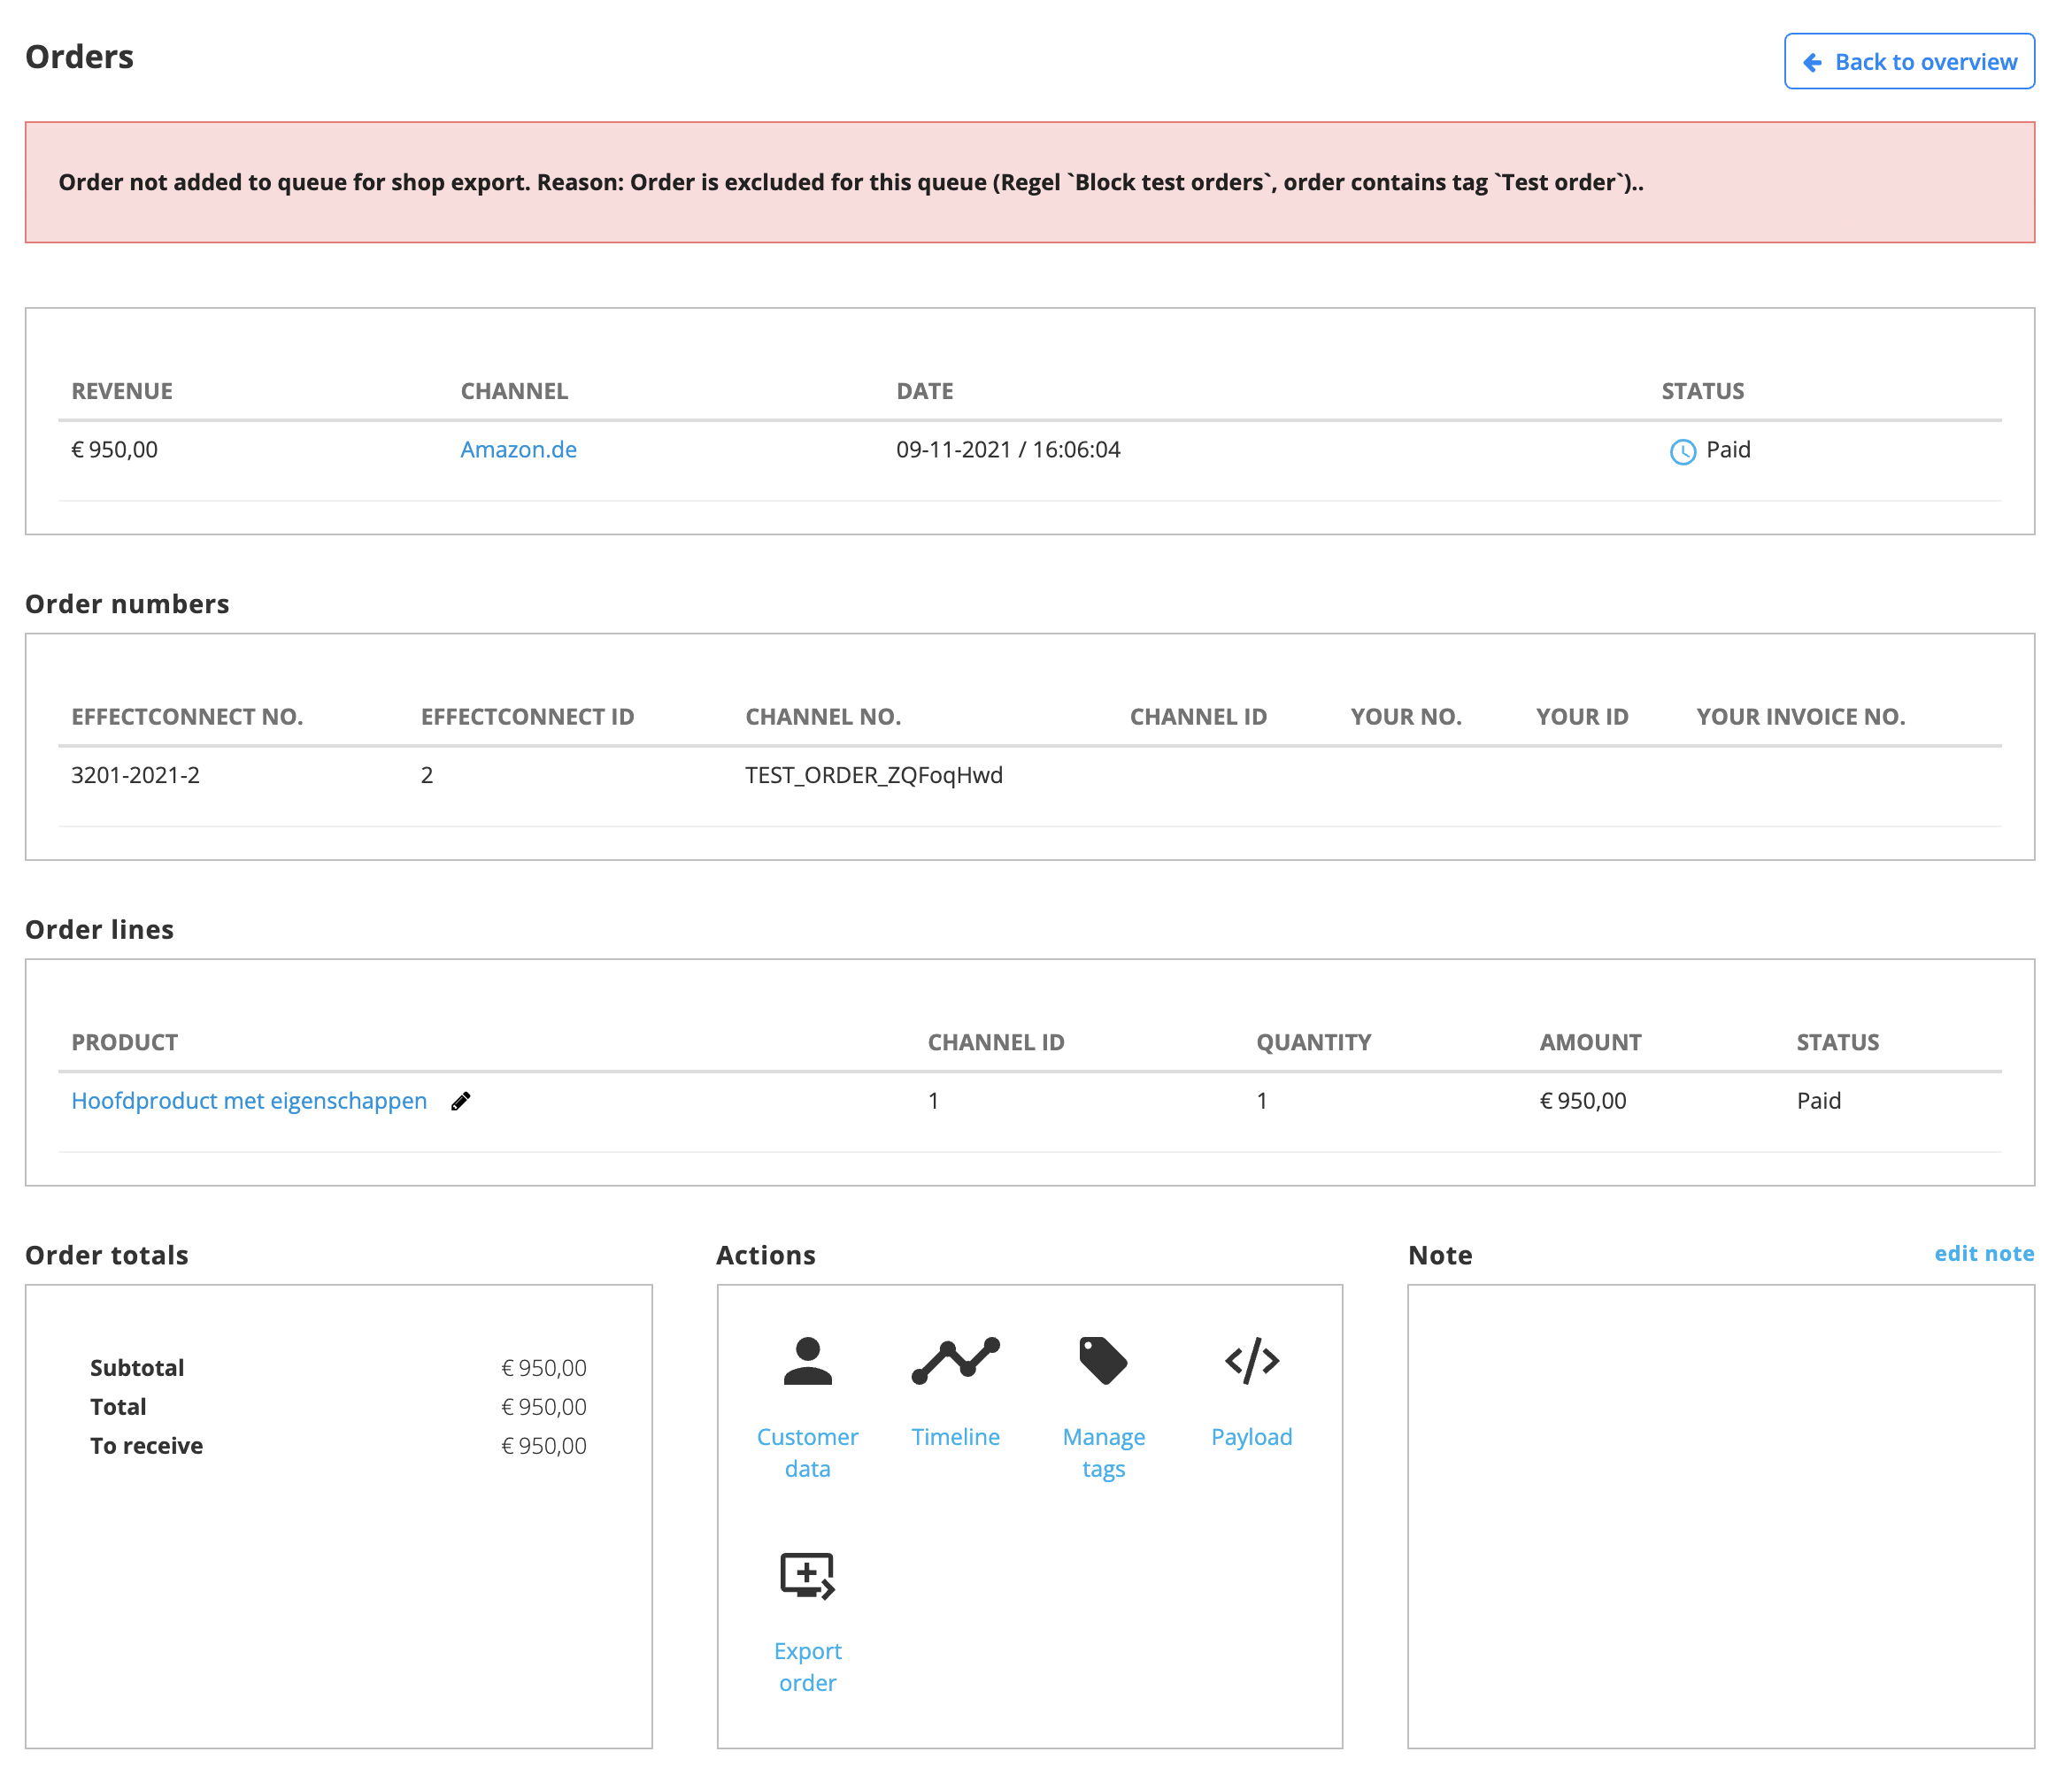Click the back arrow icon in button
Viewport: 2072px width, 1775px height.
[1812, 63]
